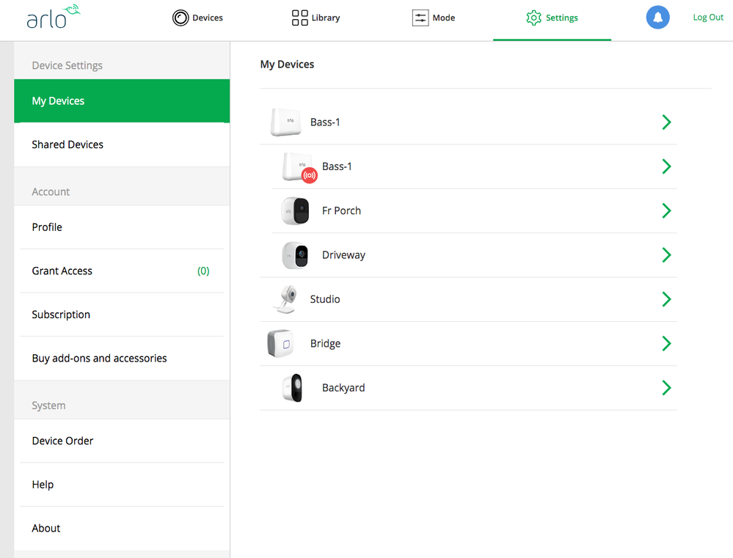Click the Settings gear icon
The width and height of the screenshot is (733, 558).
point(533,18)
